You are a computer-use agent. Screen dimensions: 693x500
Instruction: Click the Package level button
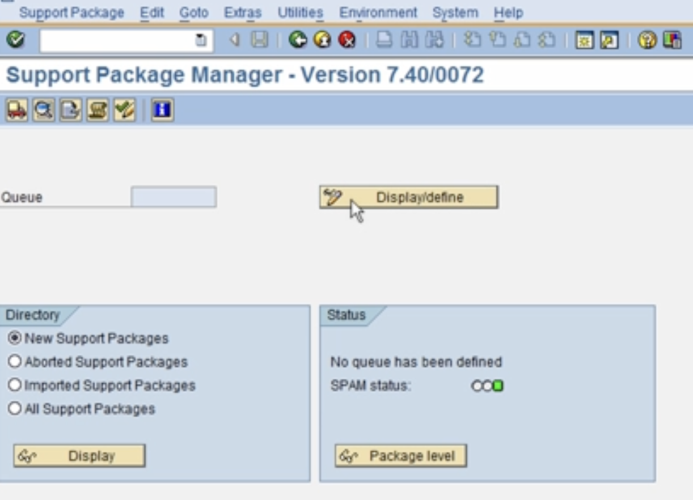click(401, 455)
